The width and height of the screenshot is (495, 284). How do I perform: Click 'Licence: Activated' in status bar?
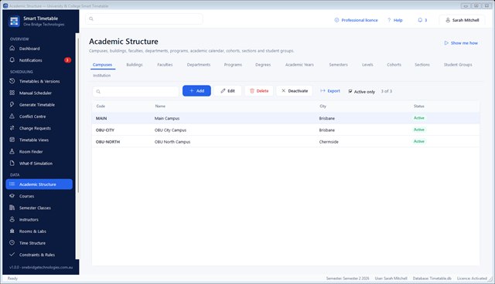(x=472, y=279)
